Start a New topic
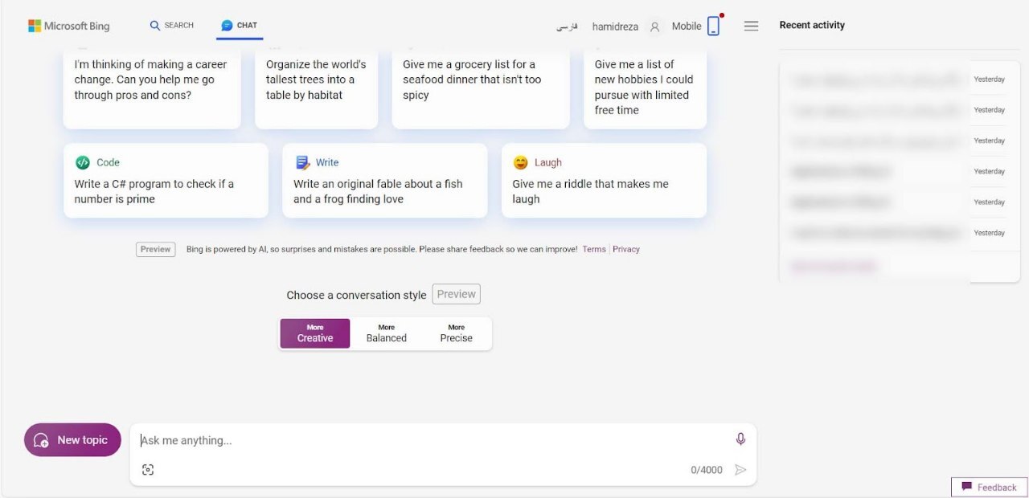The width and height of the screenshot is (1029, 498). tap(72, 440)
